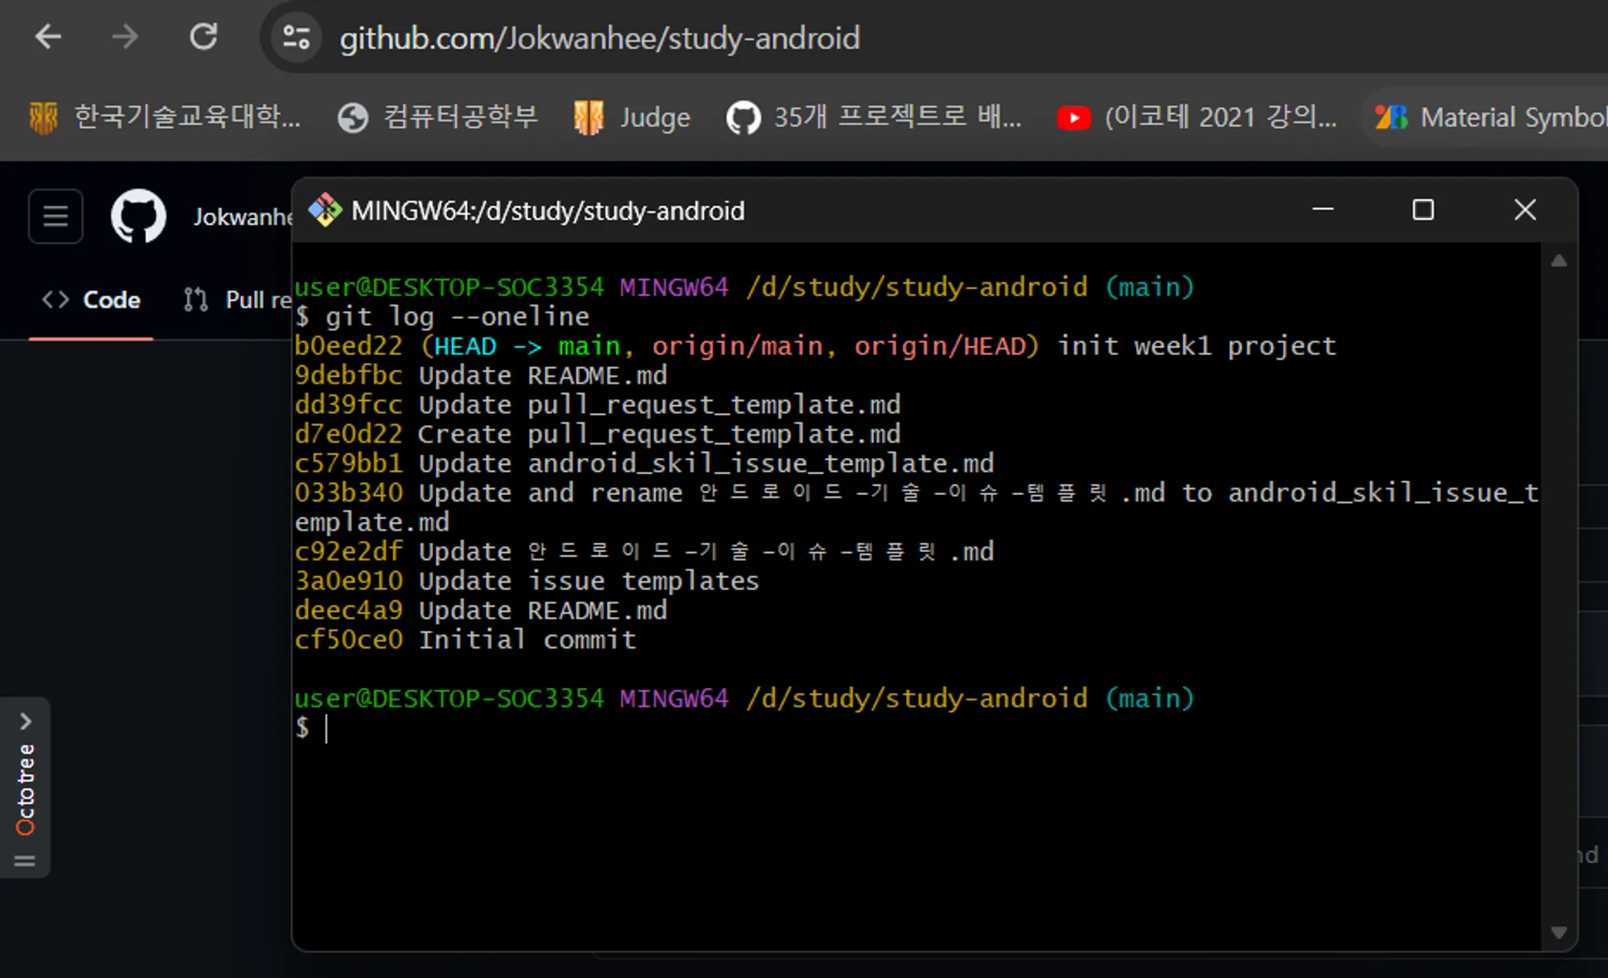This screenshot has height=978, width=1608.
Task: Click commit hash c92e2df in terminal
Action: (x=348, y=551)
